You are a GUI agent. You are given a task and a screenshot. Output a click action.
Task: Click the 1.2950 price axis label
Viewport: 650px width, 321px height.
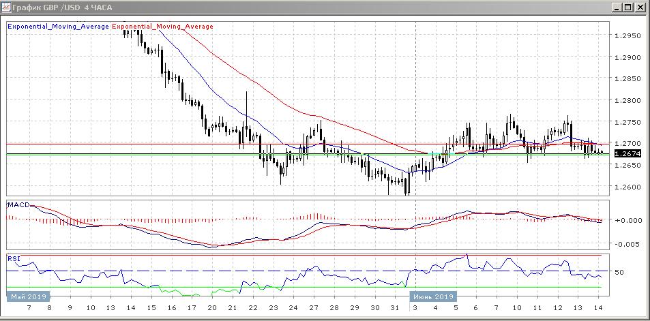[627, 35]
